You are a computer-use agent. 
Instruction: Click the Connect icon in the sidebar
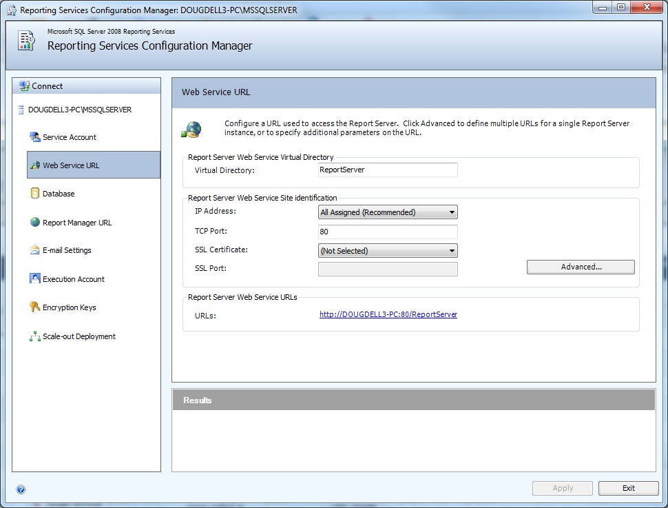coord(24,85)
